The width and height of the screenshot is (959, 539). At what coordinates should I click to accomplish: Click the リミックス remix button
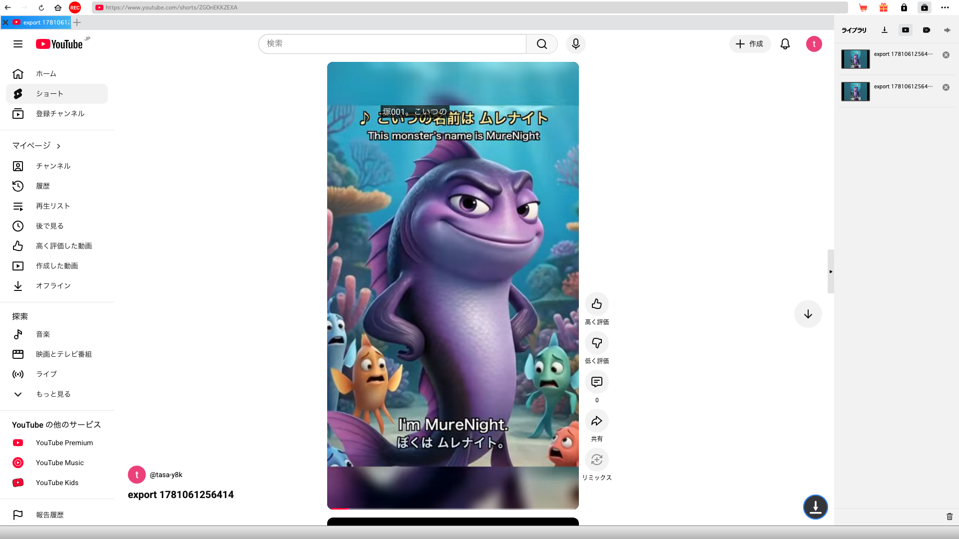597,460
